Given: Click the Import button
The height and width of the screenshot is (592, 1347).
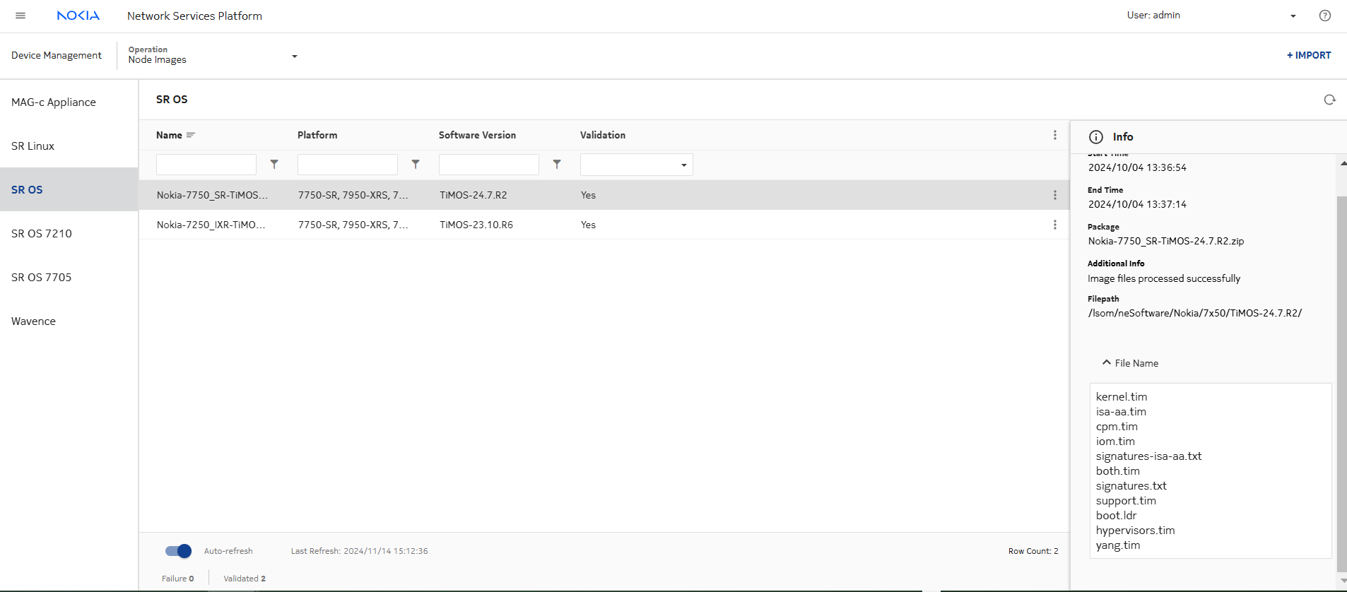Looking at the screenshot, I should pyautogui.click(x=1308, y=55).
